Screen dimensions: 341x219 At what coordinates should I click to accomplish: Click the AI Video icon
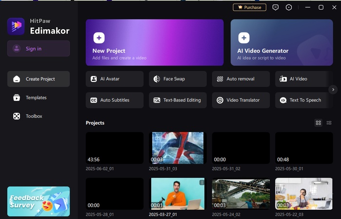click(x=283, y=79)
